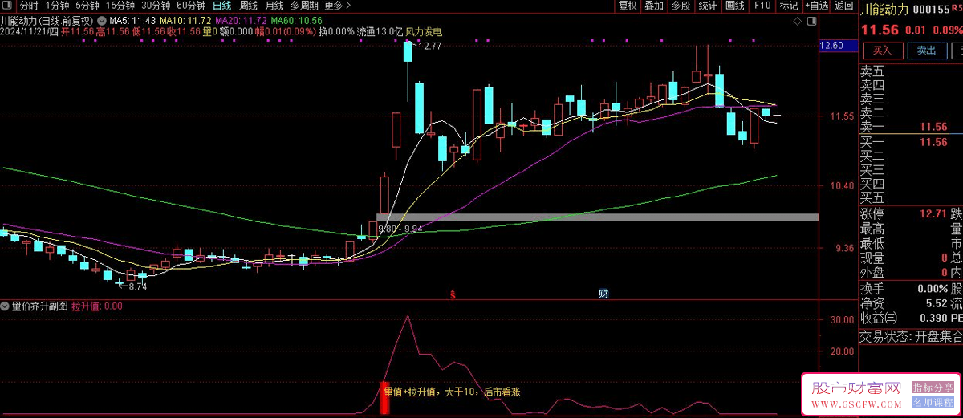Screen dimensions: 963x418
Task: Select the 1分钟 period tab
Action: click(x=57, y=6)
